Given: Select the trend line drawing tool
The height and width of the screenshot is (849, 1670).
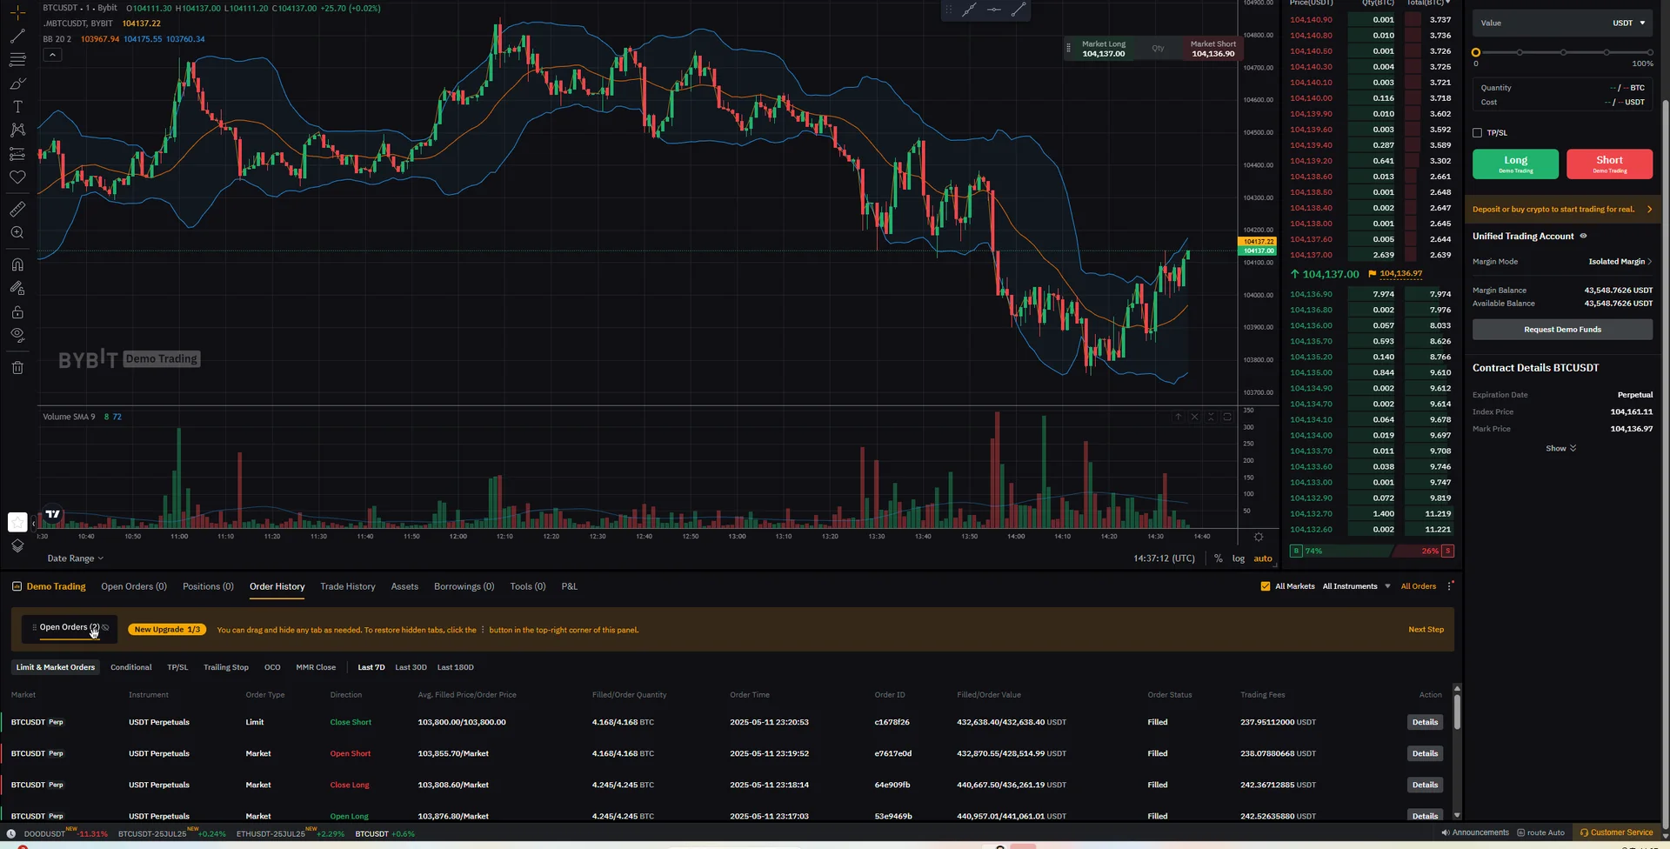Looking at the screenshot, I should tap(17, 37).
